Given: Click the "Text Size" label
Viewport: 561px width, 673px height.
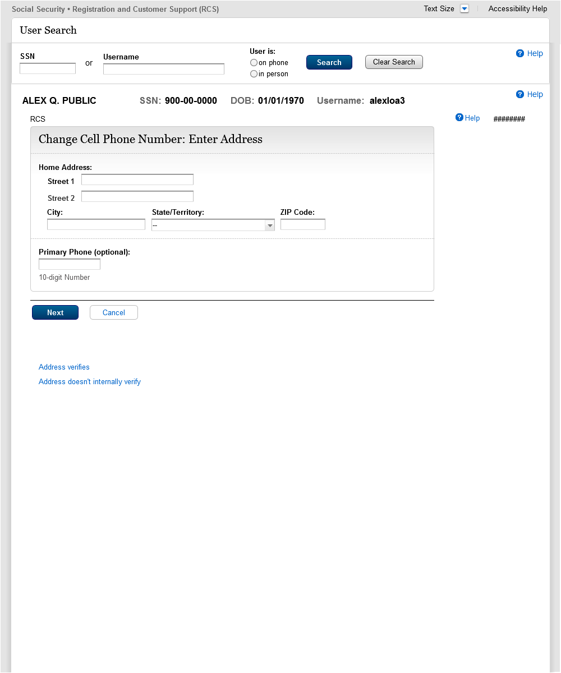Looking at the screenshot, I should point(439,8).
